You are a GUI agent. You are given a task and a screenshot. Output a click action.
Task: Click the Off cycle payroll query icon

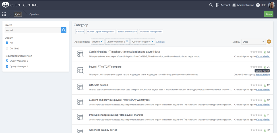pyautogui.click(x=80, y=87)
